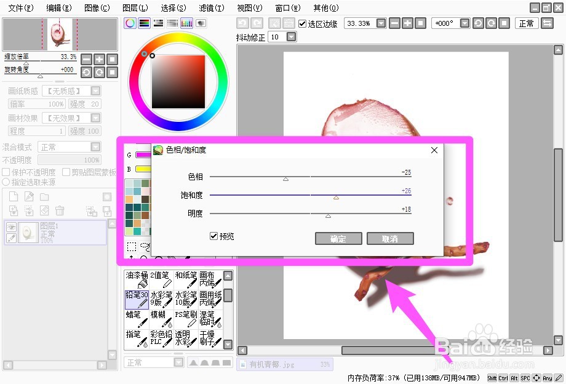Close the 色相/饱和度 dialog

tap(434, 150)
